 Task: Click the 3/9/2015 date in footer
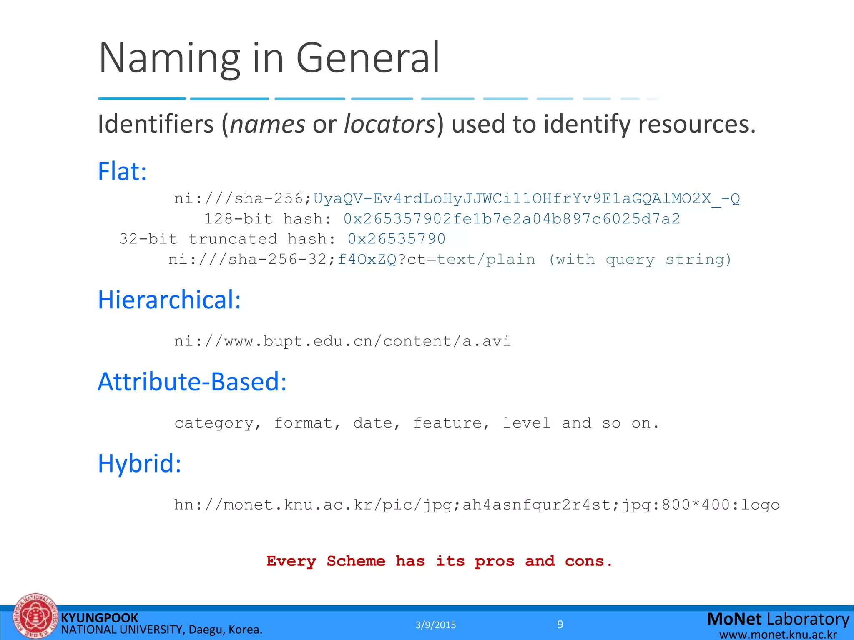click(x=436, y=625)
